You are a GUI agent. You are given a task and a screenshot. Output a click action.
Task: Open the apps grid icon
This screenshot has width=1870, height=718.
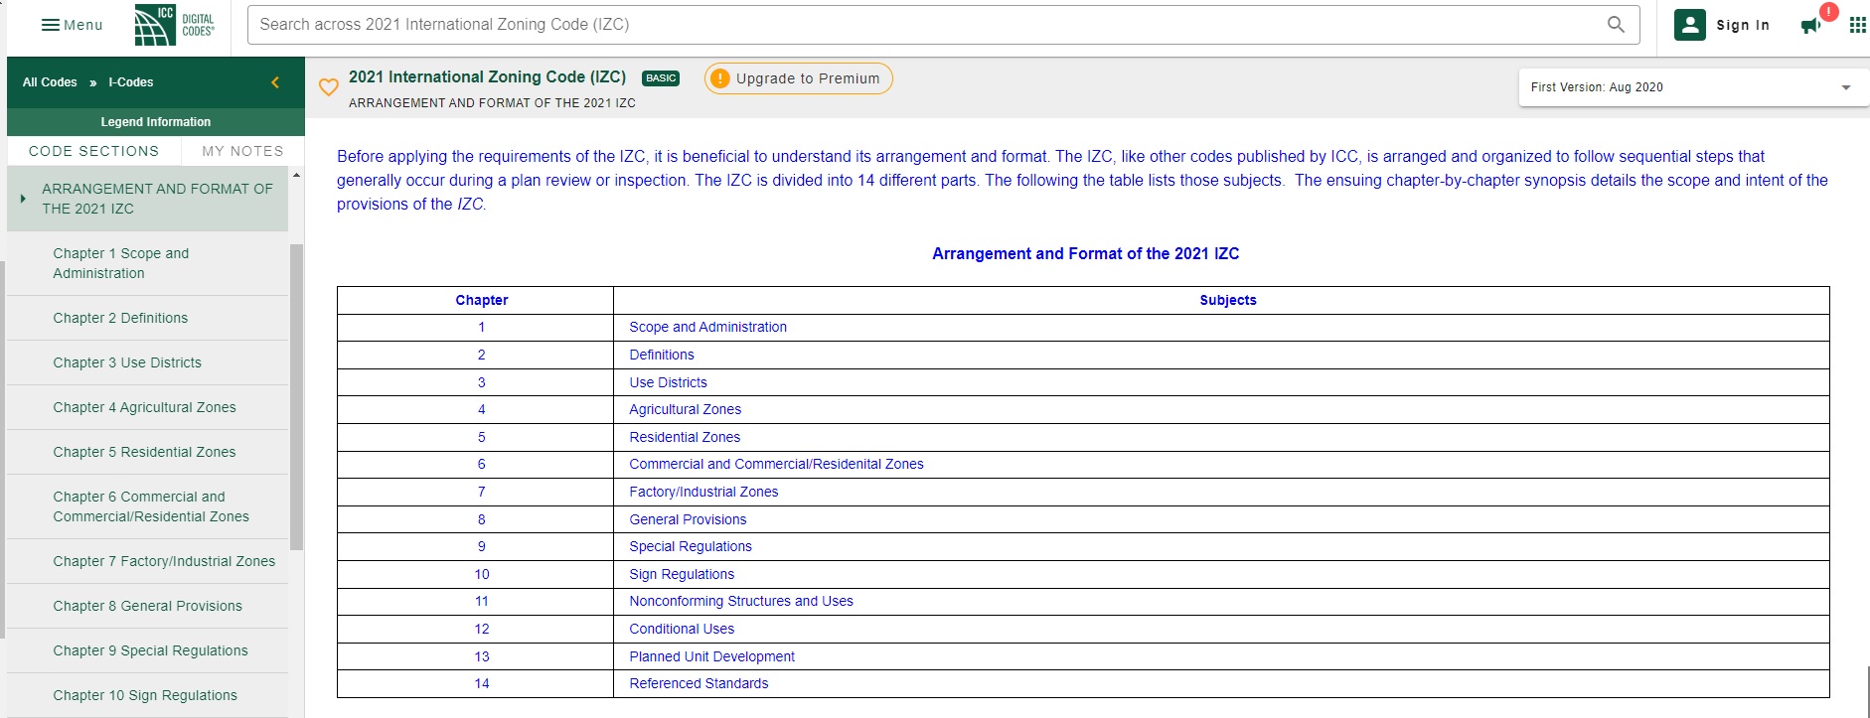[1857, 26]
